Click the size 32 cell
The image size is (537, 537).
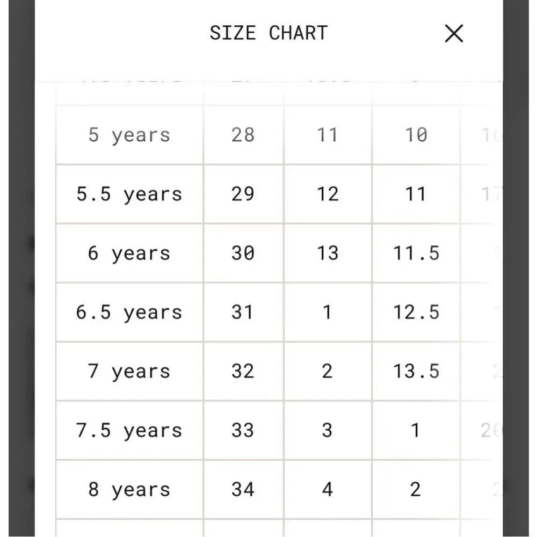pyautogui.click(x=243, y=372)
